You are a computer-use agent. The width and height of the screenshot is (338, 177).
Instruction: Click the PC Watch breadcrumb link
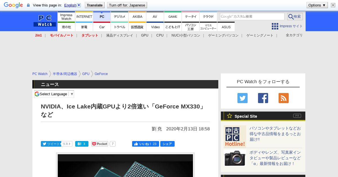pos(40,74)
